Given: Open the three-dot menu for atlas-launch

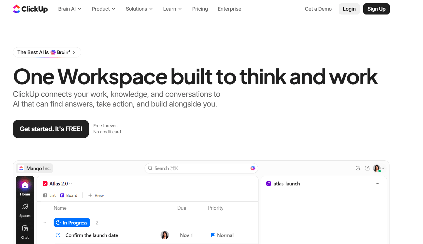Looking at the screenshot, I should coord(377,183).
